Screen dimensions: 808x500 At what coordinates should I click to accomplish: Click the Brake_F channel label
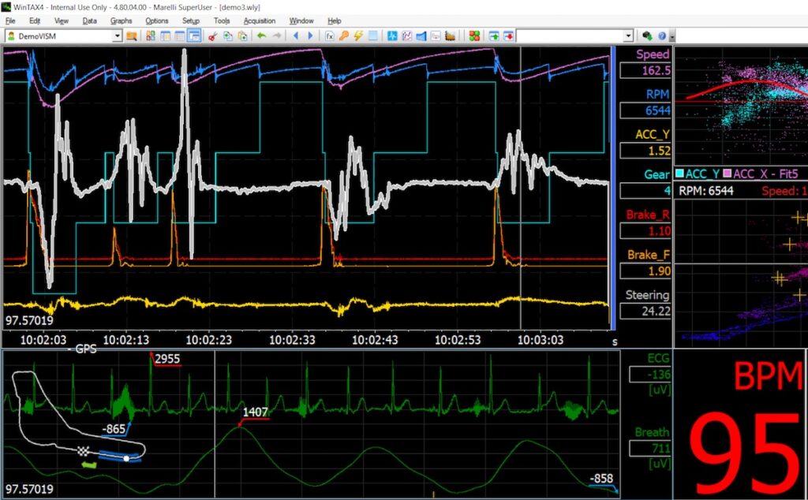point(649,255)
